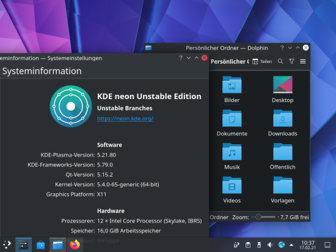Screen dimensions: 336x252
Task: Open the KDE Connect tray icon
Action: [x=236, y=245]
